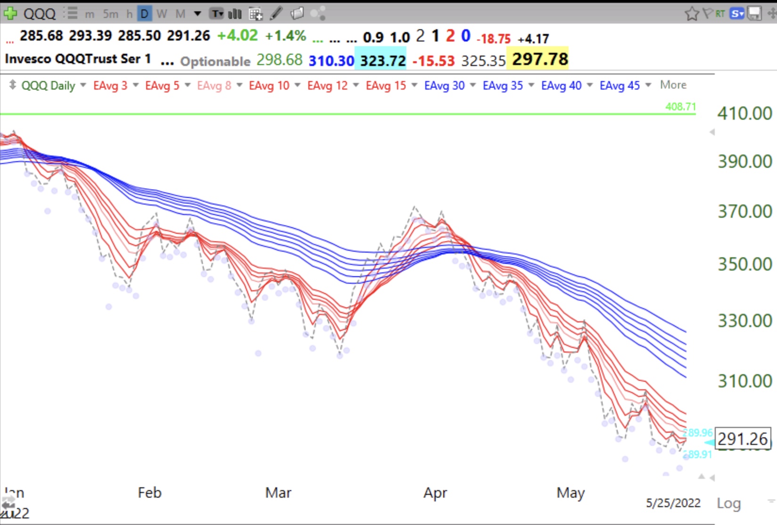Open the QQQ Daily dropdown menu
This screenshot has width=777, height=525.
(x=83, y=85)
